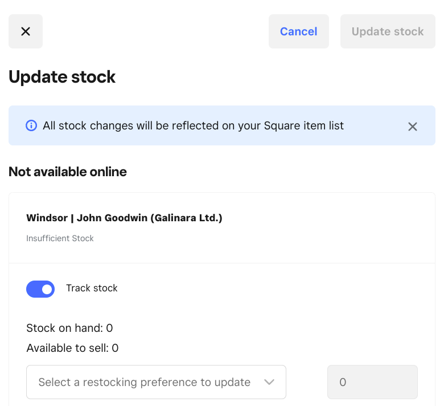The image size is (444, 406).
Task: Click the Track stock label
Action: click(x=92, y=288)
